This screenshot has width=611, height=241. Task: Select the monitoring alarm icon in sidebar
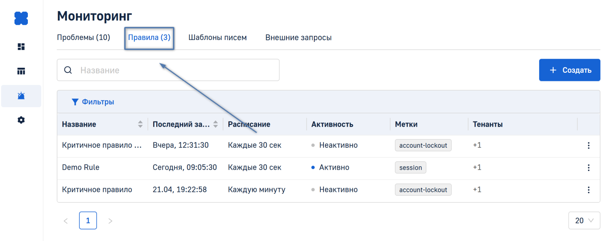[21, 96]
